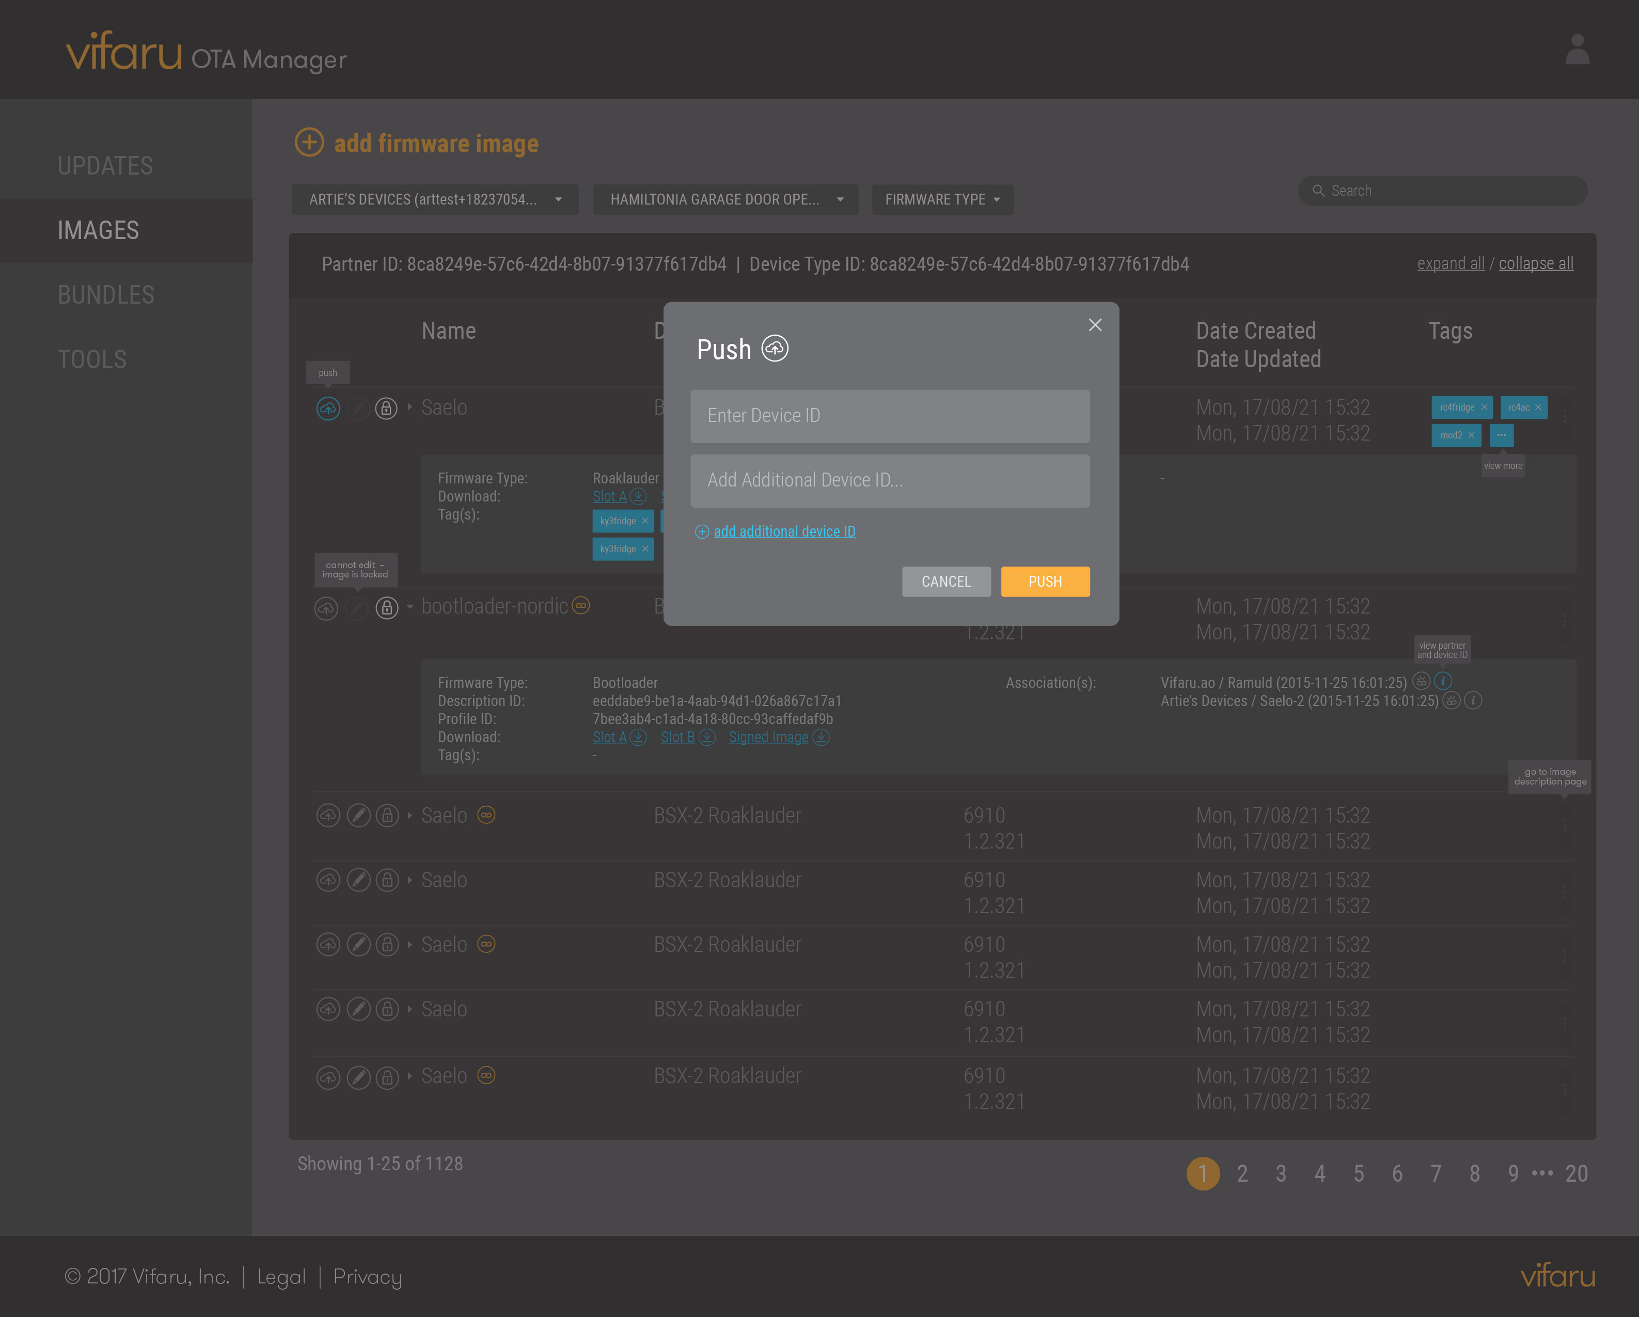1639x1317 pixels.
Task: Click the cloud upload icon beside Push title
Action: pos(775,348)
